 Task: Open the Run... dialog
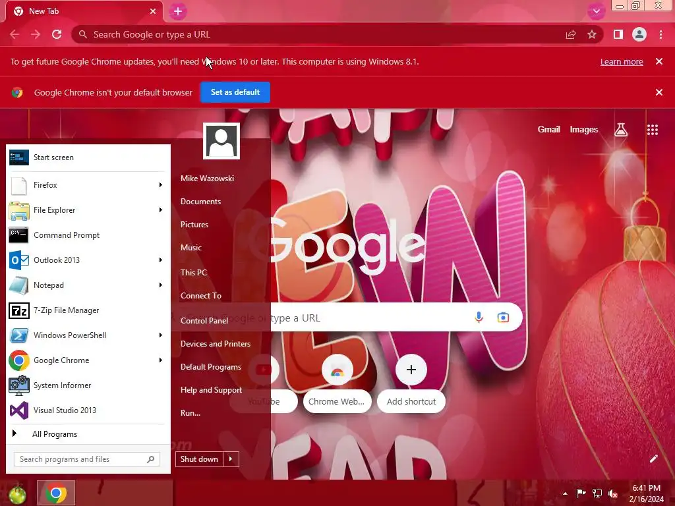pos(191,413)
